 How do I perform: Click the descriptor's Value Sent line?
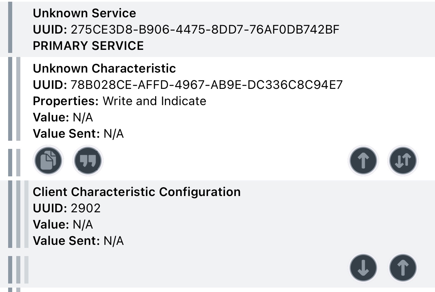pos(78,241)
